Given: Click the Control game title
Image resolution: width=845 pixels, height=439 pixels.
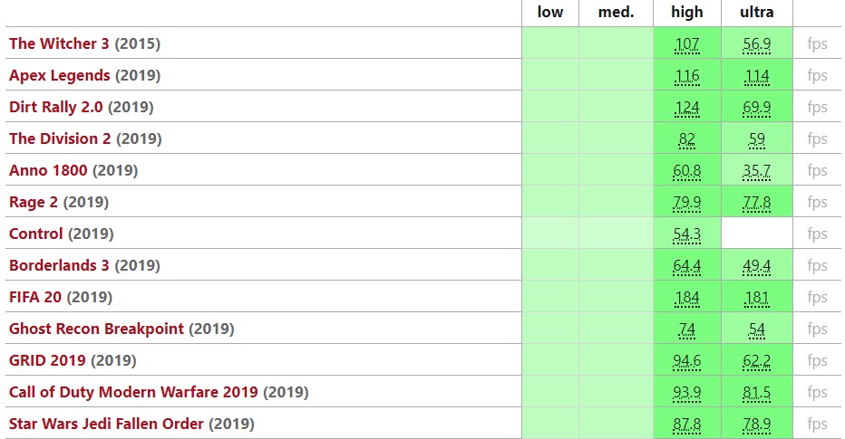Looking at the screenshot, I should (36, 234).
